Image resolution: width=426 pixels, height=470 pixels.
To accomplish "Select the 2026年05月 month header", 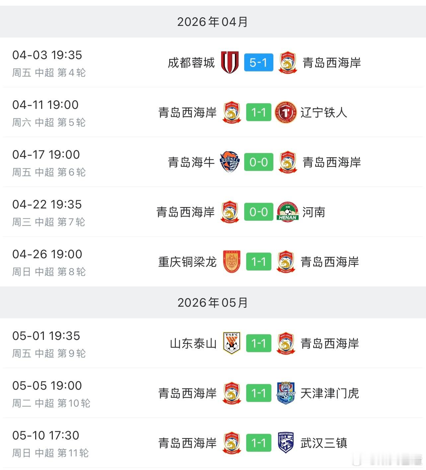I will [x=213, y=302].
